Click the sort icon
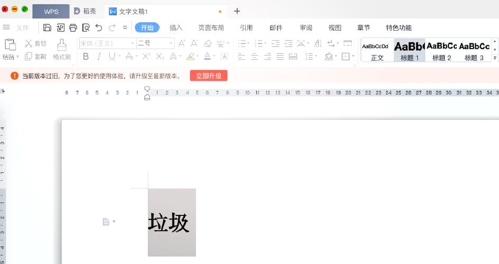Viewport: 499px width, 264px height. point(318,43)
